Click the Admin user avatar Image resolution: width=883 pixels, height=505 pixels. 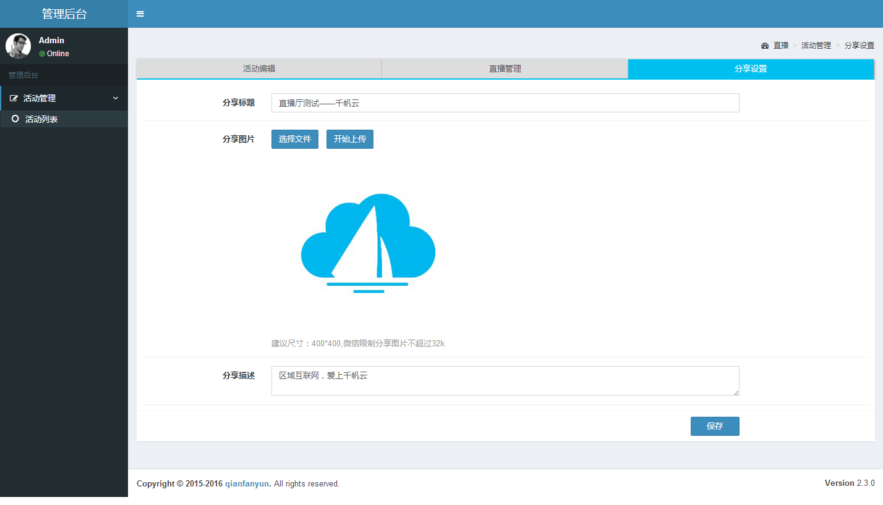[x=18, y=46]
